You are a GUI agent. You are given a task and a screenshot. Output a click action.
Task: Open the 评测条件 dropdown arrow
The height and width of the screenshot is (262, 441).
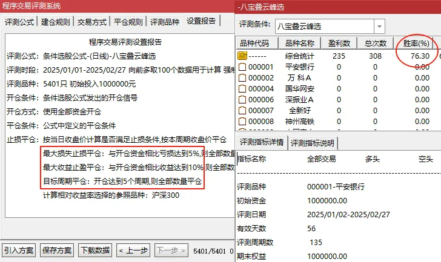tap(379, 27)
